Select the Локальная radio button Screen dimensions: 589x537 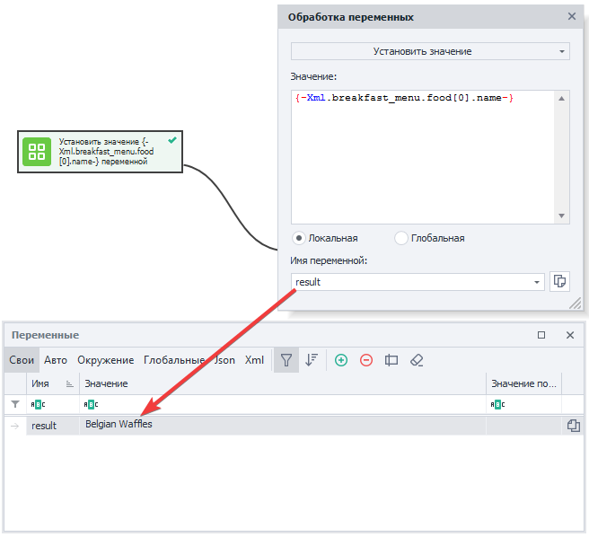299,238
